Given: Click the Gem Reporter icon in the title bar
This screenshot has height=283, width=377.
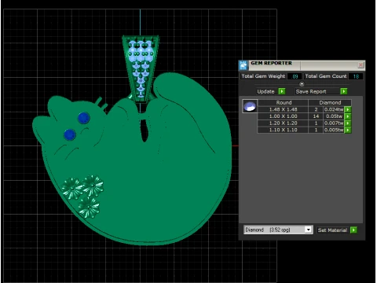Looking at the screenshot, I should [x=243, y=65].
